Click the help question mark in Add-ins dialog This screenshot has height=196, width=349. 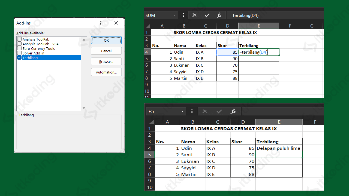pos(101,23)
